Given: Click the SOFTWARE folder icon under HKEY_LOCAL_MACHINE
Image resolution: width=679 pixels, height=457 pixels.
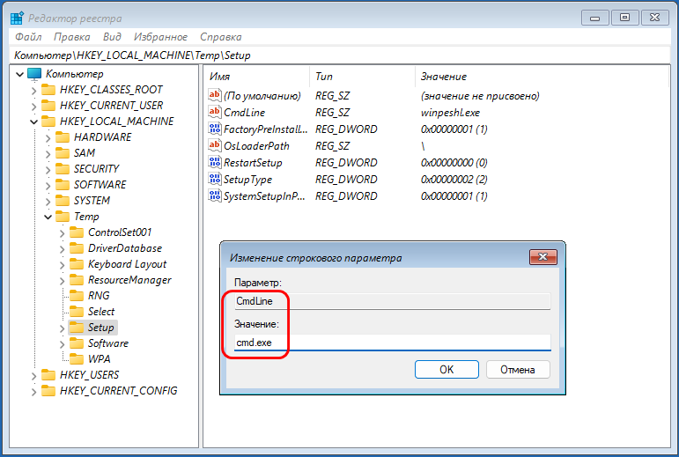Looking at the screenshot, I should pos(63,185).
